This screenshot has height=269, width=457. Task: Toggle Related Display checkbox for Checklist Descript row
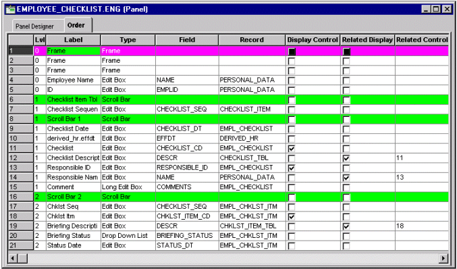pyautogui.click(x=346, y=158)
